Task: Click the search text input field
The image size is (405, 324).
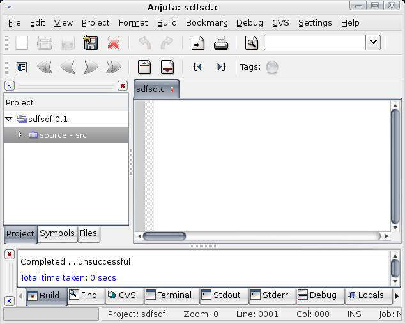Action: coord(315,42)
